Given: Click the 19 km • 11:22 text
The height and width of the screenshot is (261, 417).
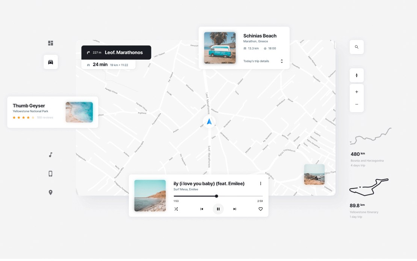Looking at the screenshot, I should pos(119,65).
